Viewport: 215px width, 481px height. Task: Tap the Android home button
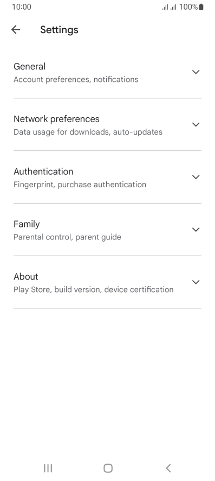coord(108,468)
